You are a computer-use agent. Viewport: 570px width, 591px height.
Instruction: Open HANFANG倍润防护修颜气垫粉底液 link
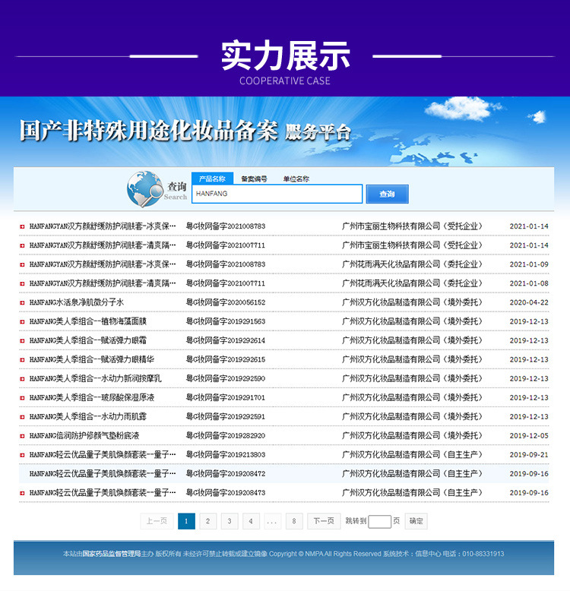[84, 436]
